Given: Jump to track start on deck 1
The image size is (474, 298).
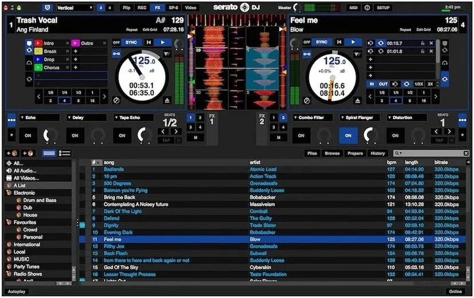Looking at the screenshot, I should click(149, 42).
